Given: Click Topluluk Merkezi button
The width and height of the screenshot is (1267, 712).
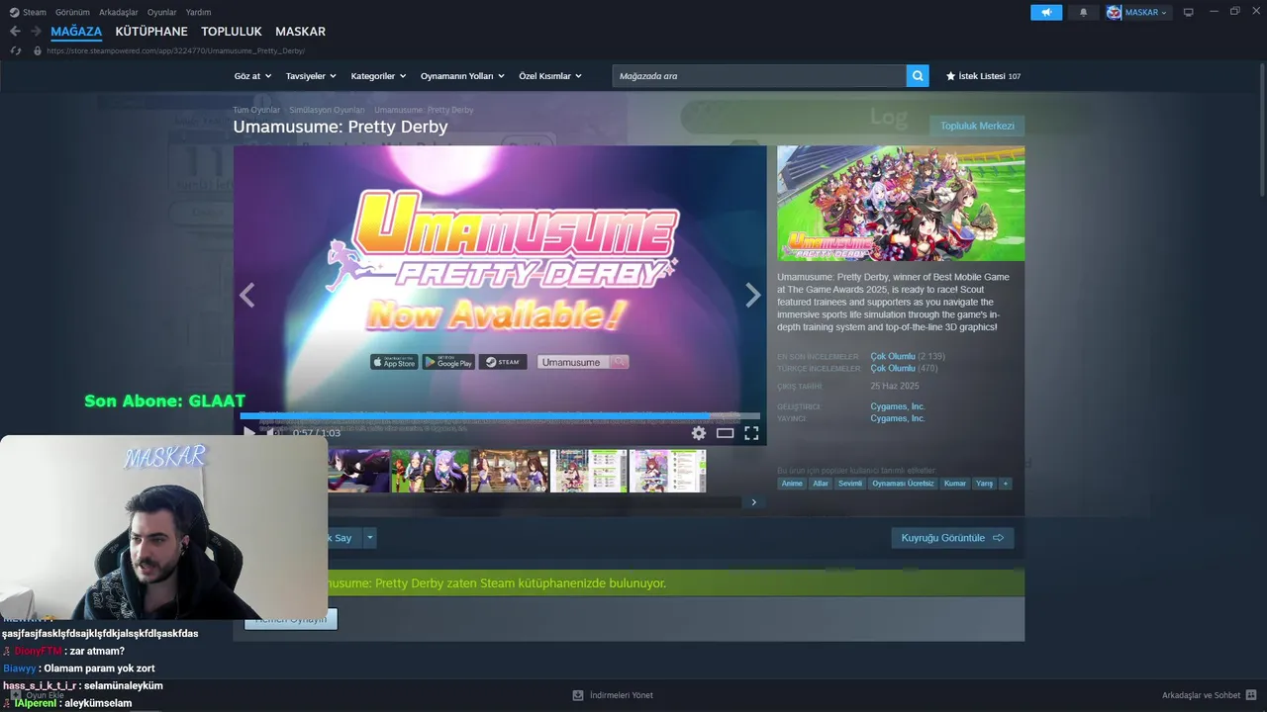Looking at the screenshot, I should pyautogui.click(x=977, y=126).
